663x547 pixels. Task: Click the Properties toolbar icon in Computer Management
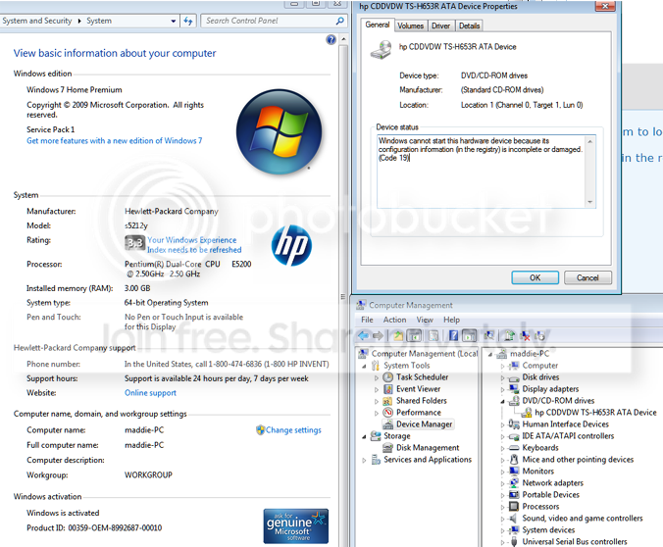pyautogui.click(x=433, y=335)
